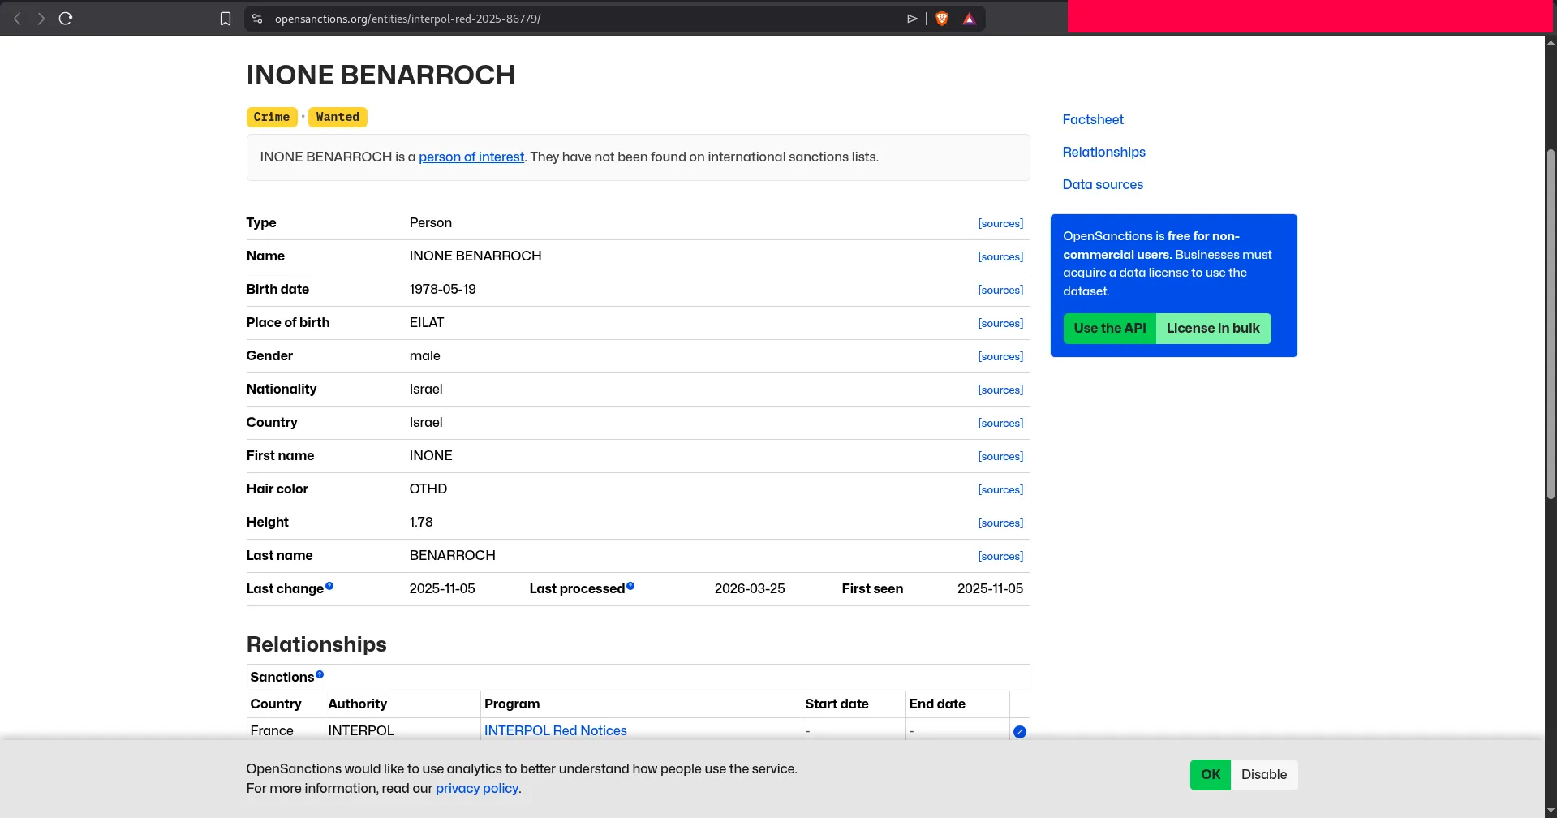This screenshot has height=818, width=1557.
Task: Disable analytics in the consent banner
Action: (x=1263, y=774)
